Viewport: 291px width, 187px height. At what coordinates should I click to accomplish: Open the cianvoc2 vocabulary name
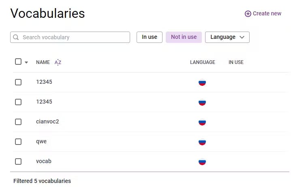47,121
